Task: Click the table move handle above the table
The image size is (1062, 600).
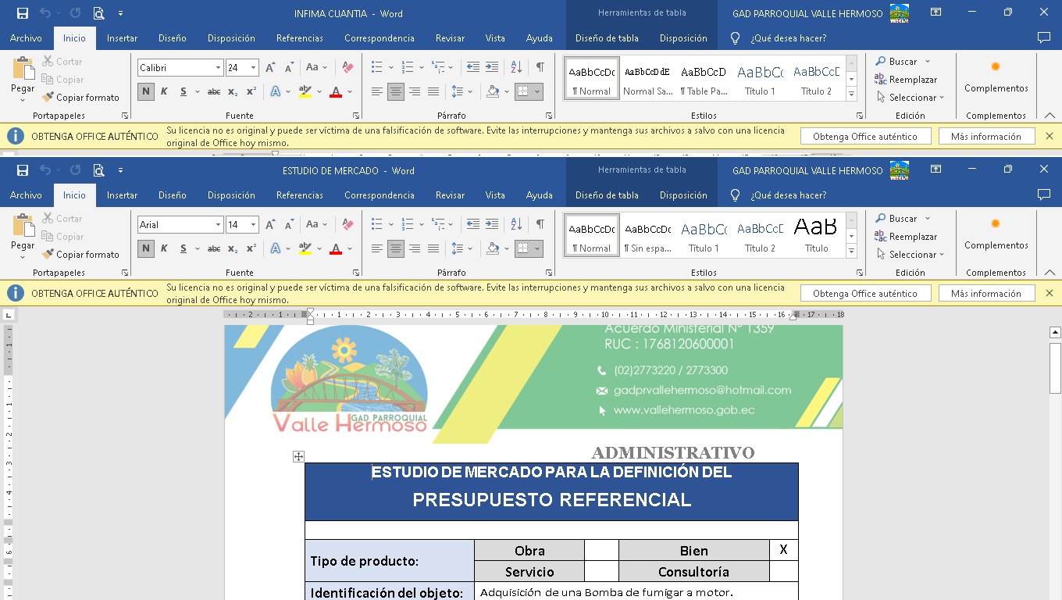Action: point(298,456)
